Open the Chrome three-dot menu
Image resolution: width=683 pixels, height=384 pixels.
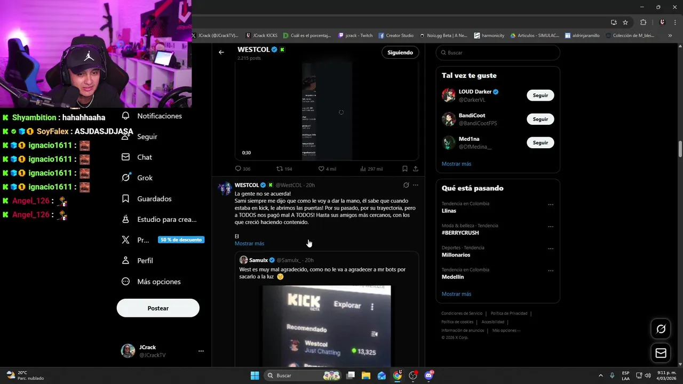[674, 22]
